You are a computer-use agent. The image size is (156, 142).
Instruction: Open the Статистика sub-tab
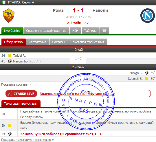point(37,42)
